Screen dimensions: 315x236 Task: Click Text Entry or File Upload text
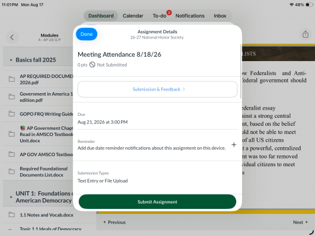point(103,181)
